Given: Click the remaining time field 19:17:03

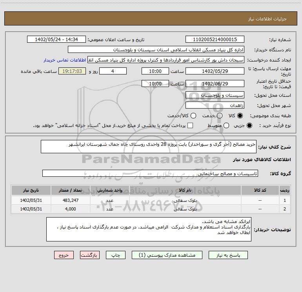Looking at the screenshot, I should tap(72, 71).
